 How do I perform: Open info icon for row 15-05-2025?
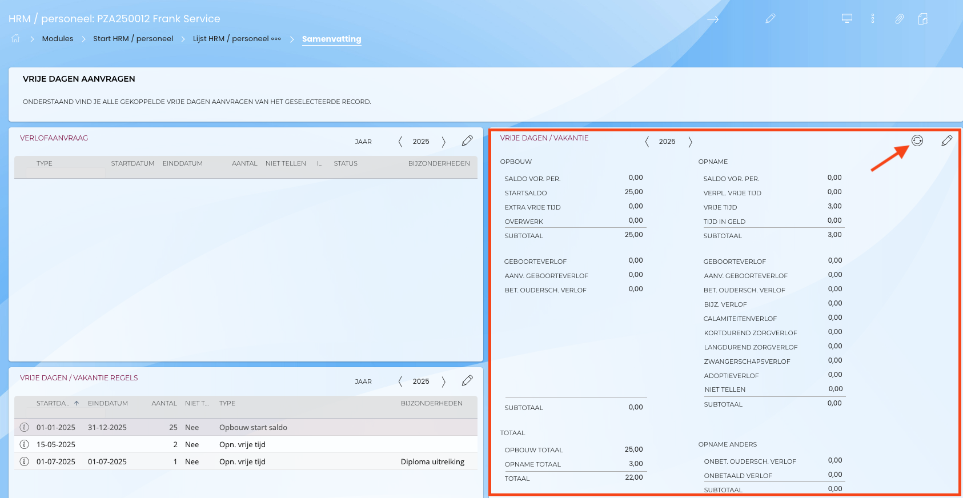[x=25, y=444]
